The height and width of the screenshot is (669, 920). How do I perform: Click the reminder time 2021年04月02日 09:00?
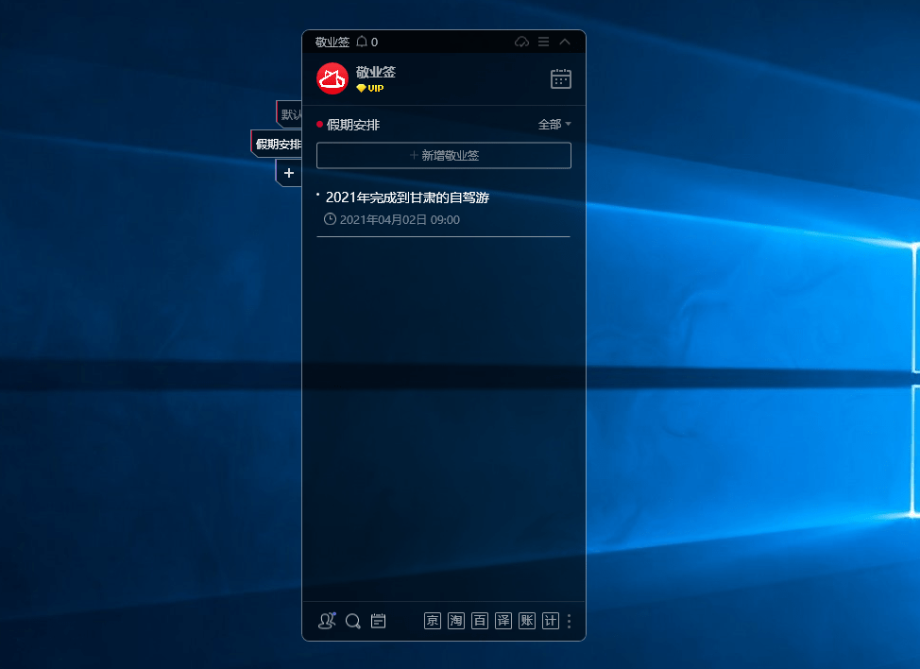pos(400,220)
